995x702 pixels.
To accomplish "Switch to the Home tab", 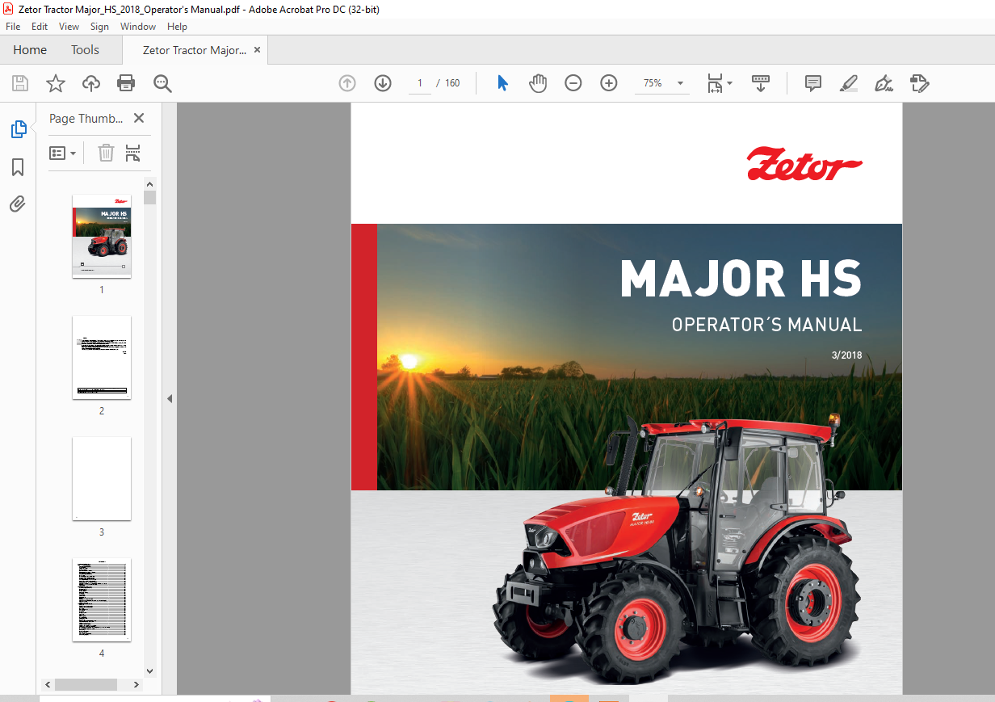I will click(30, 50).
